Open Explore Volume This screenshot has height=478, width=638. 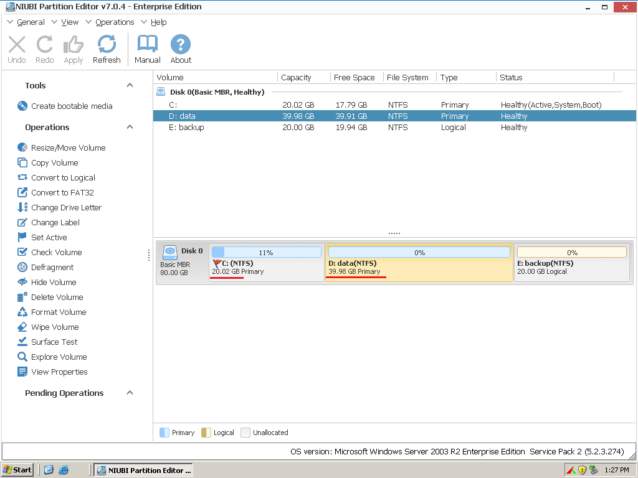pos(52,357)
